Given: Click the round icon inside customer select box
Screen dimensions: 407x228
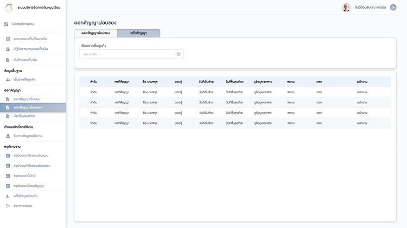Looking at the screenshot, I should tap(179, 54).
